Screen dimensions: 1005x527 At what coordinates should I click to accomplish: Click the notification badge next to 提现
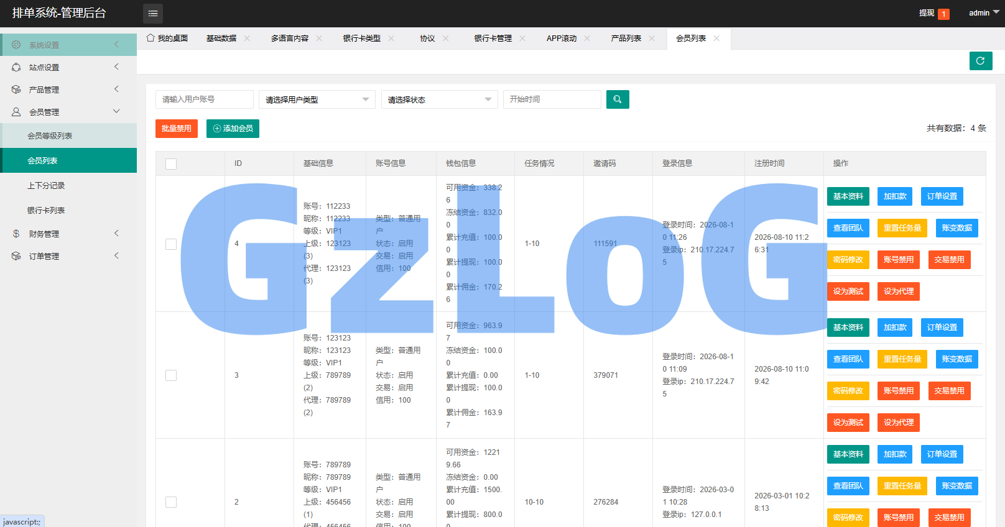click(943, 14)
